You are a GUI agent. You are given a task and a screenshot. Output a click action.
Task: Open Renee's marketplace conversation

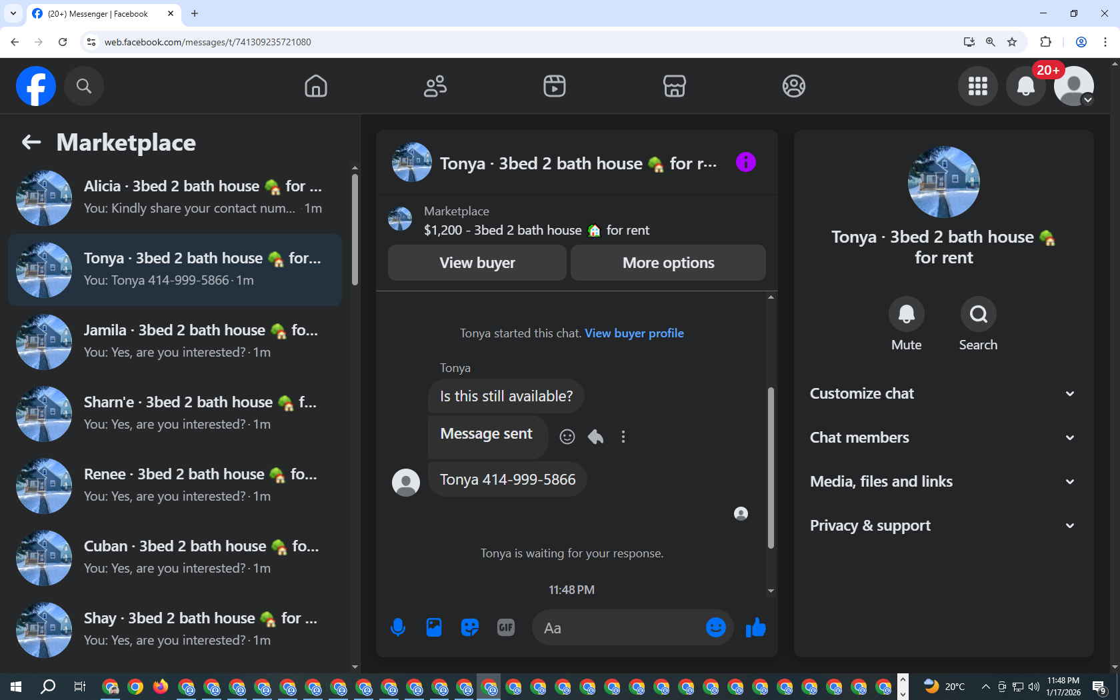[175, 486]
